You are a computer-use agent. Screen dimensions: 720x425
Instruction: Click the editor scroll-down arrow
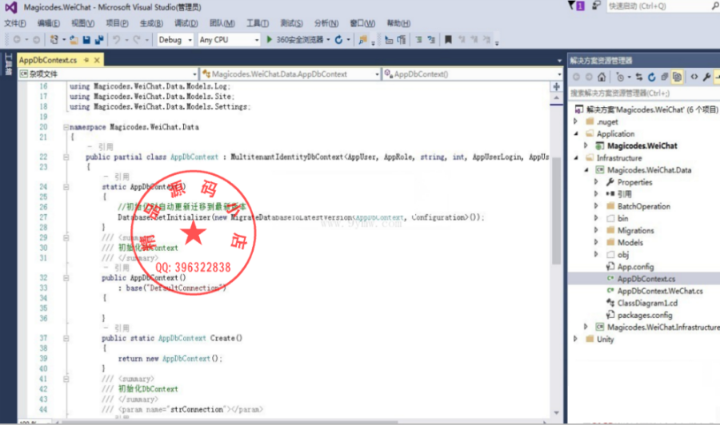[556, 412]
